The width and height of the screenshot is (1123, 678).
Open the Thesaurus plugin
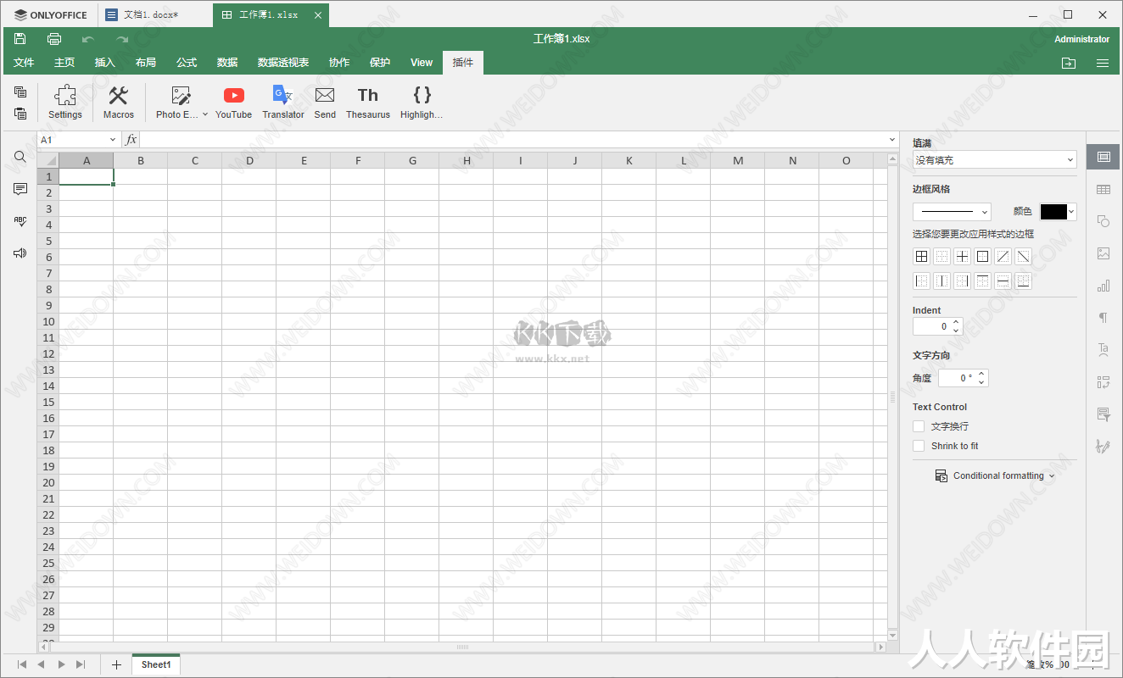[x=368, y=103]
